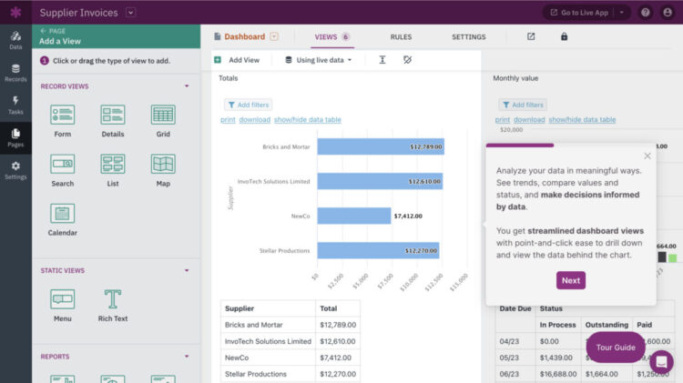Click the green plus Add View icon
The image size is (683, 383).
[218, 60]
